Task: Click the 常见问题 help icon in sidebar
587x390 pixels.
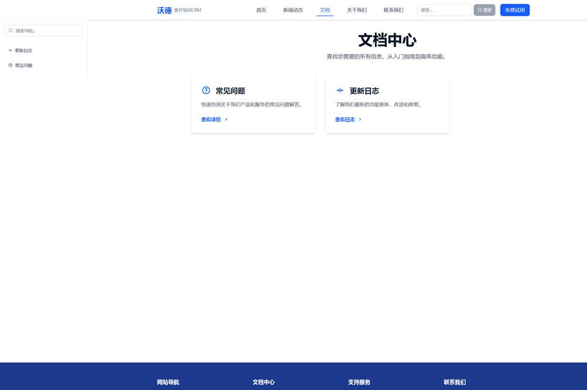Action: click(11, 65)
